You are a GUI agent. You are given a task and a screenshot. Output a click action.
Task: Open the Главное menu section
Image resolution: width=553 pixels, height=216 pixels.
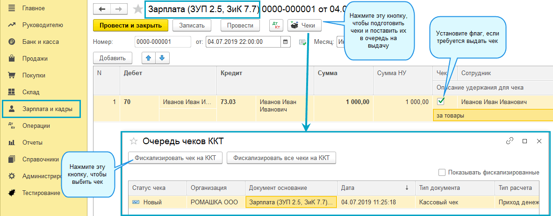point(34,8)
